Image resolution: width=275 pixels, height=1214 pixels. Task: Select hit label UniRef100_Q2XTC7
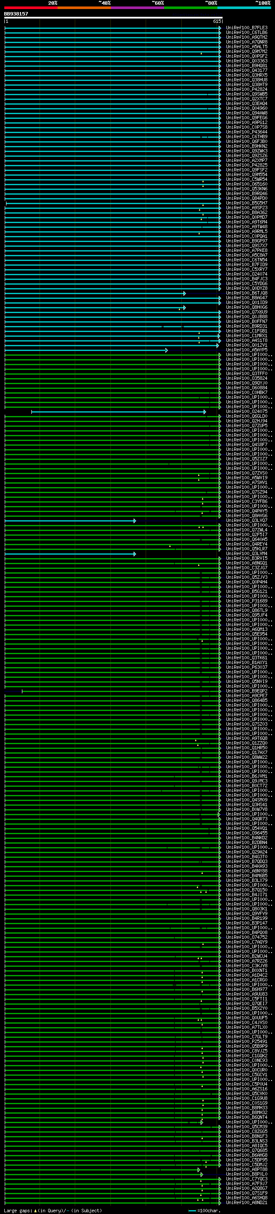click(247, 99)
